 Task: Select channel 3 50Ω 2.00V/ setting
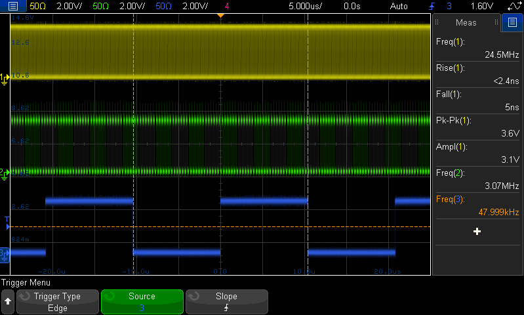click(180, 6)
